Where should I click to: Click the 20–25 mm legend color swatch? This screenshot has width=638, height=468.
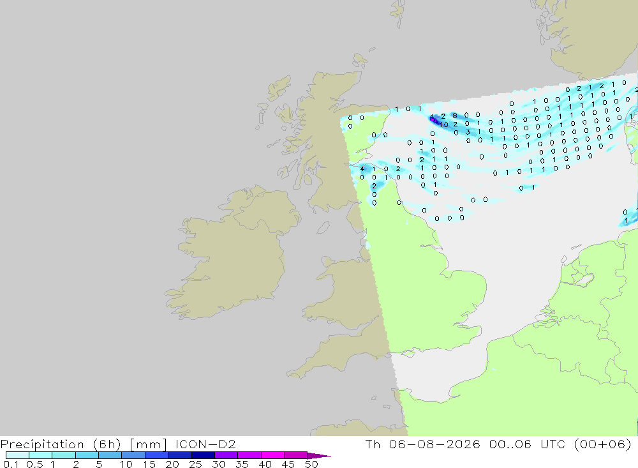[x=180, y=455]
